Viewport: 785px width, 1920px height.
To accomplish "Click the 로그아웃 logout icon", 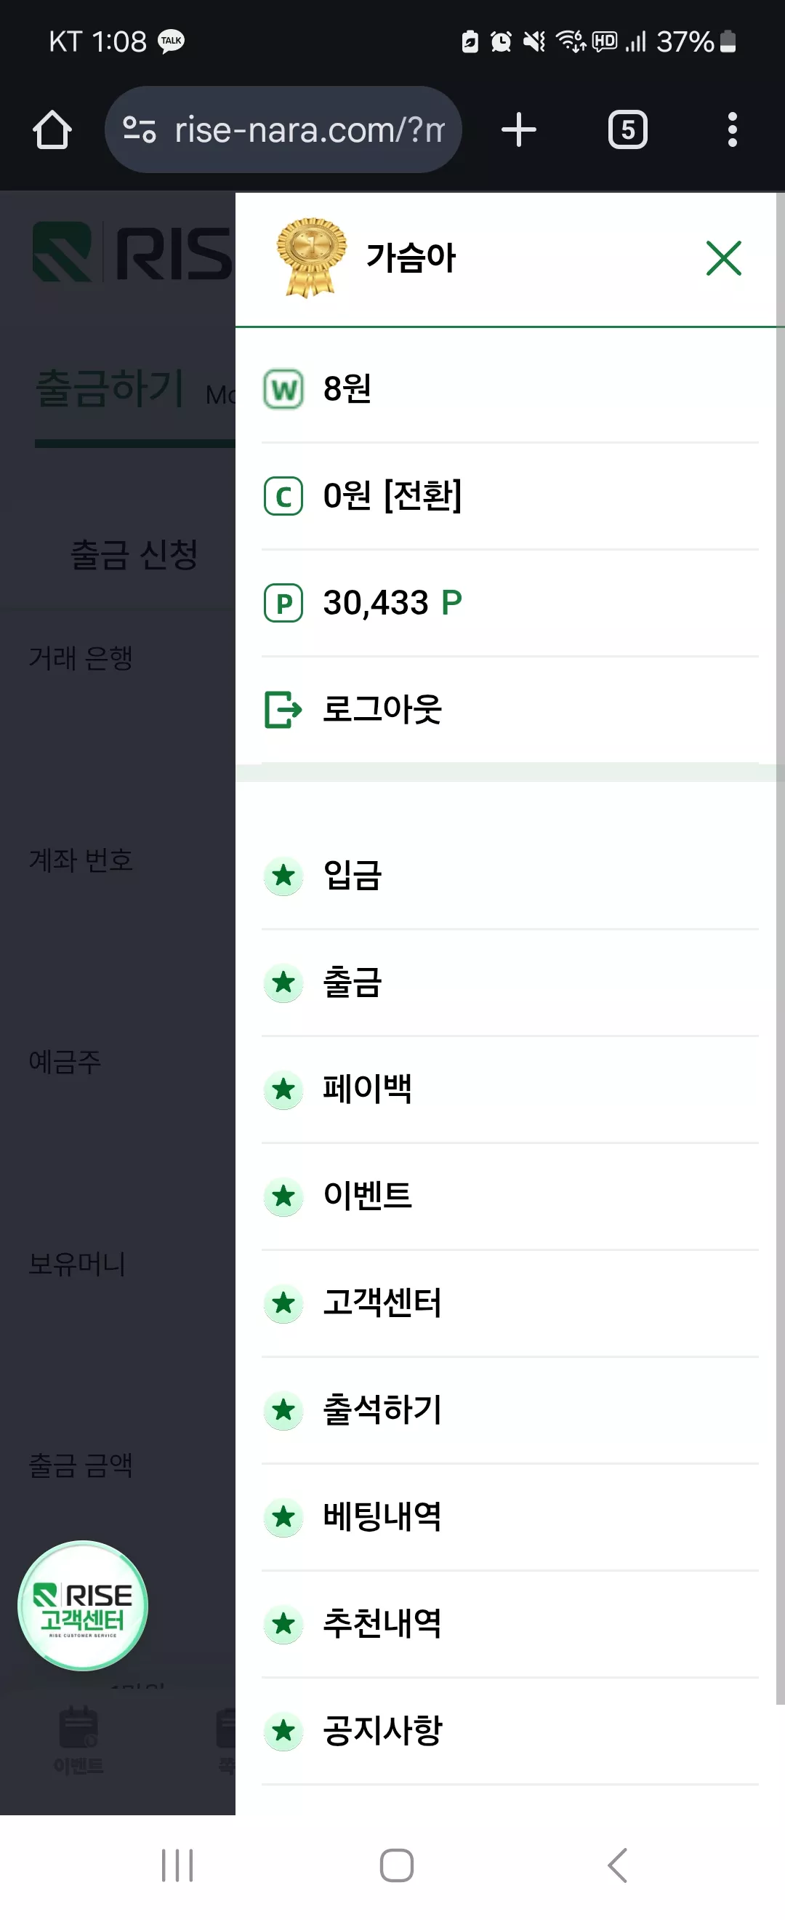I will click(283, 710).
